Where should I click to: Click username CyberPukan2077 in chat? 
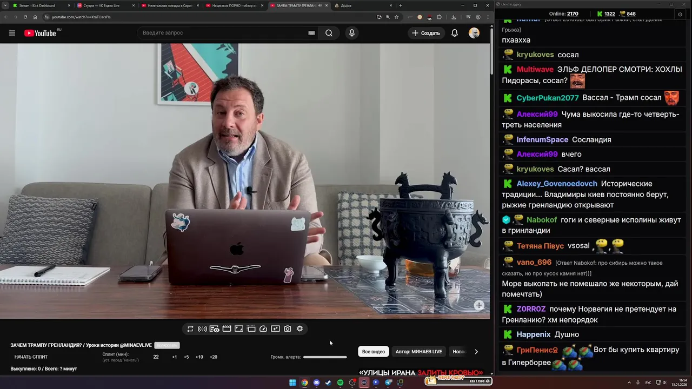tap(548, 98)
